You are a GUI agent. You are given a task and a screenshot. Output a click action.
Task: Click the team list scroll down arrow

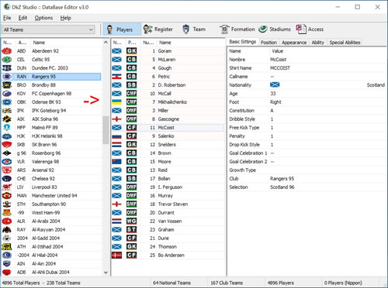[106, 273]
